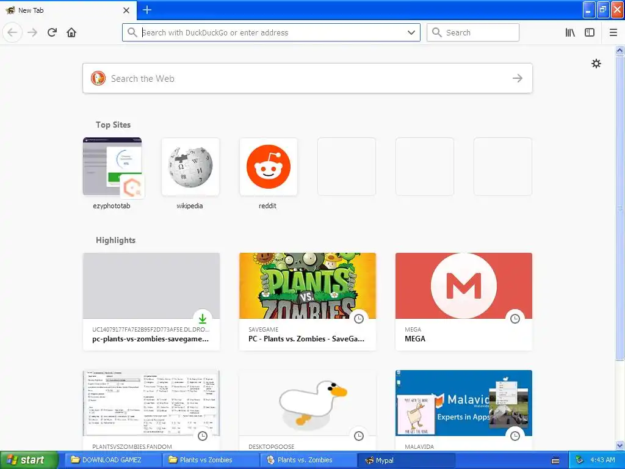Expand the address bar history dropdown
This screenshot has width=625, height=469.
[x=411, y=33]
